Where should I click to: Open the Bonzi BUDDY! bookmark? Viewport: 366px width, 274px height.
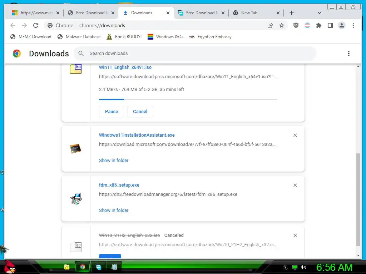124,37
